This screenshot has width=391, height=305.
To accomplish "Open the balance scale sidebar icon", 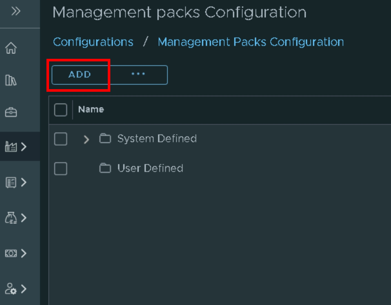I will click(x=11, y=218).
